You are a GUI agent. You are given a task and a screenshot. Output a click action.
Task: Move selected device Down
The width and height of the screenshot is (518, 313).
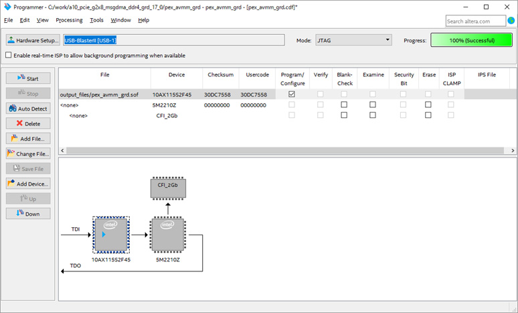(28, 214)
